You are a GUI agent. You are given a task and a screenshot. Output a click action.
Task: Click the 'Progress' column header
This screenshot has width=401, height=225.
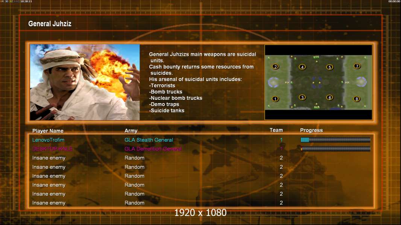pos(311,130)
